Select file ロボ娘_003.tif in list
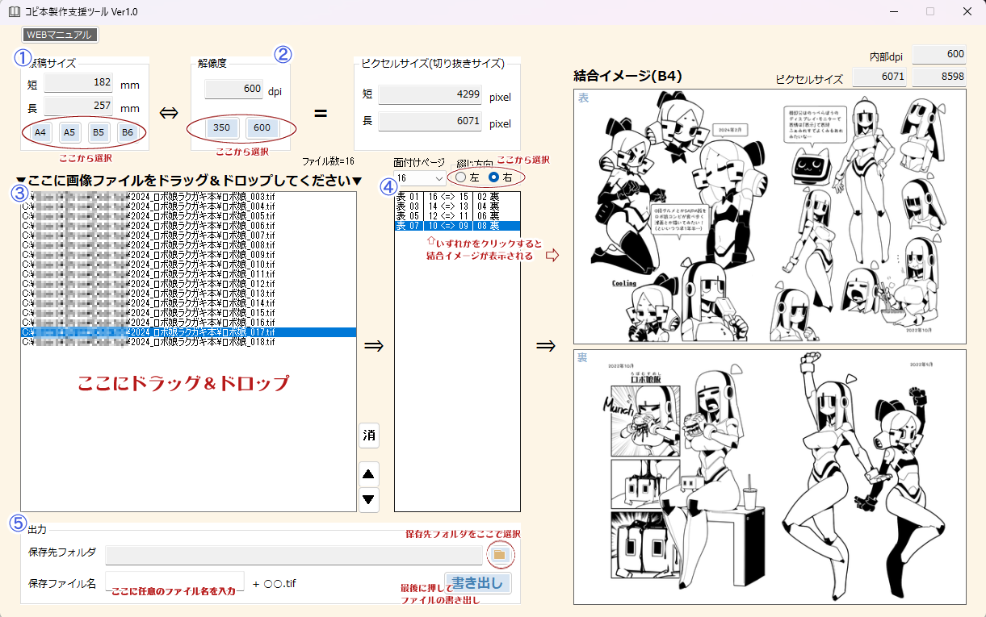The width and height of the screenshot is (986, 617). tap(188, 196)
